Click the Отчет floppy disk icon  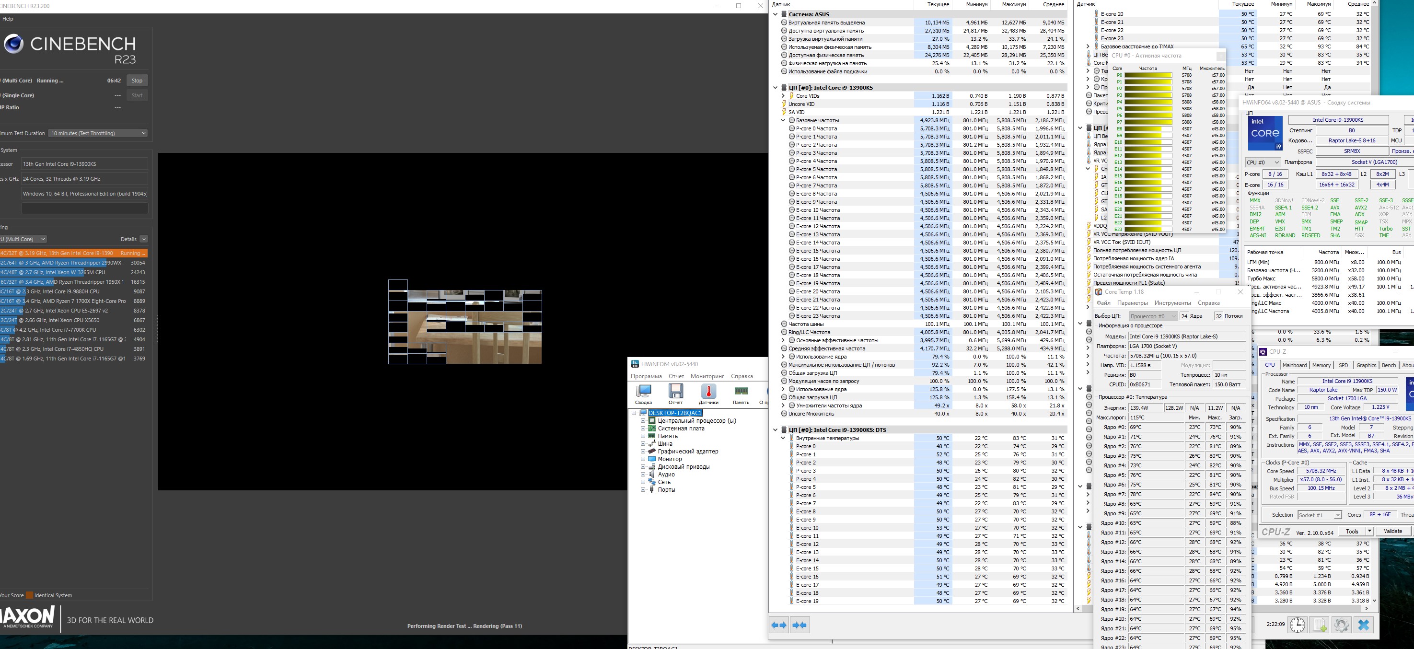pyautogui.click(x=676, y=392)
